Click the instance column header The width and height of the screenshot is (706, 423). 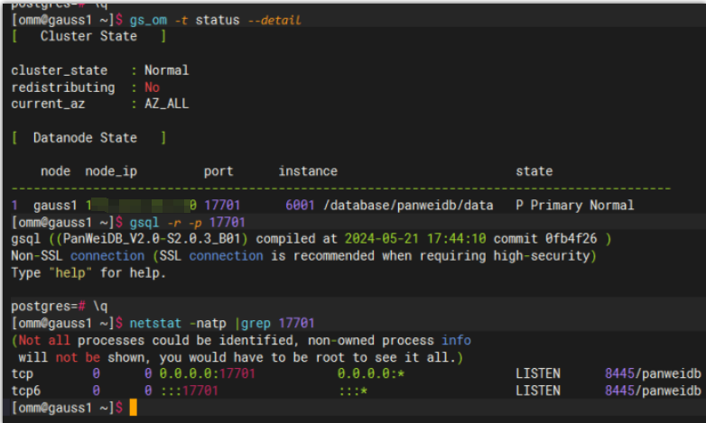(x=308, y=171)
